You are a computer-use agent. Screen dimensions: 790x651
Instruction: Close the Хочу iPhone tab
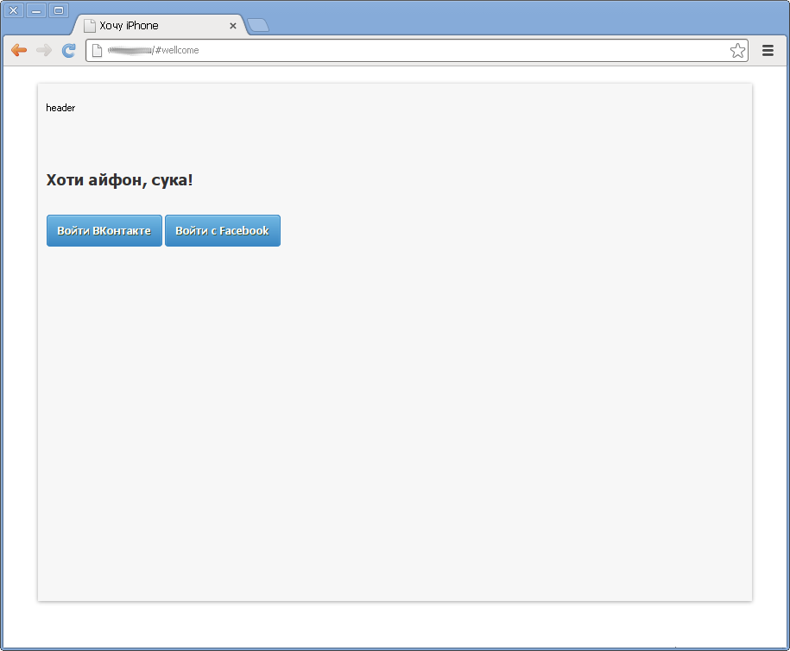[x=233, y=26]
